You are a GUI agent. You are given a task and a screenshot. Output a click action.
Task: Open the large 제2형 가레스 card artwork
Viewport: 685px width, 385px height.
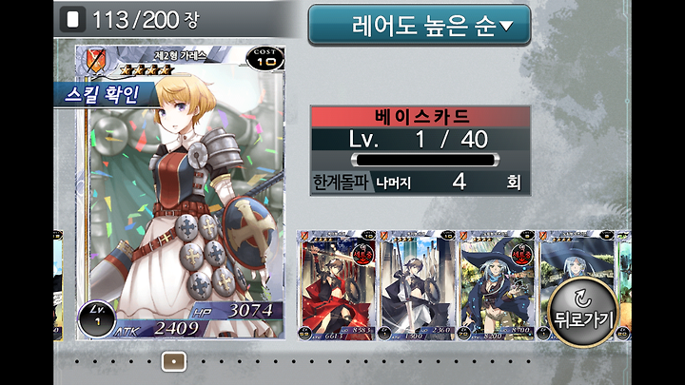[180, 192]
